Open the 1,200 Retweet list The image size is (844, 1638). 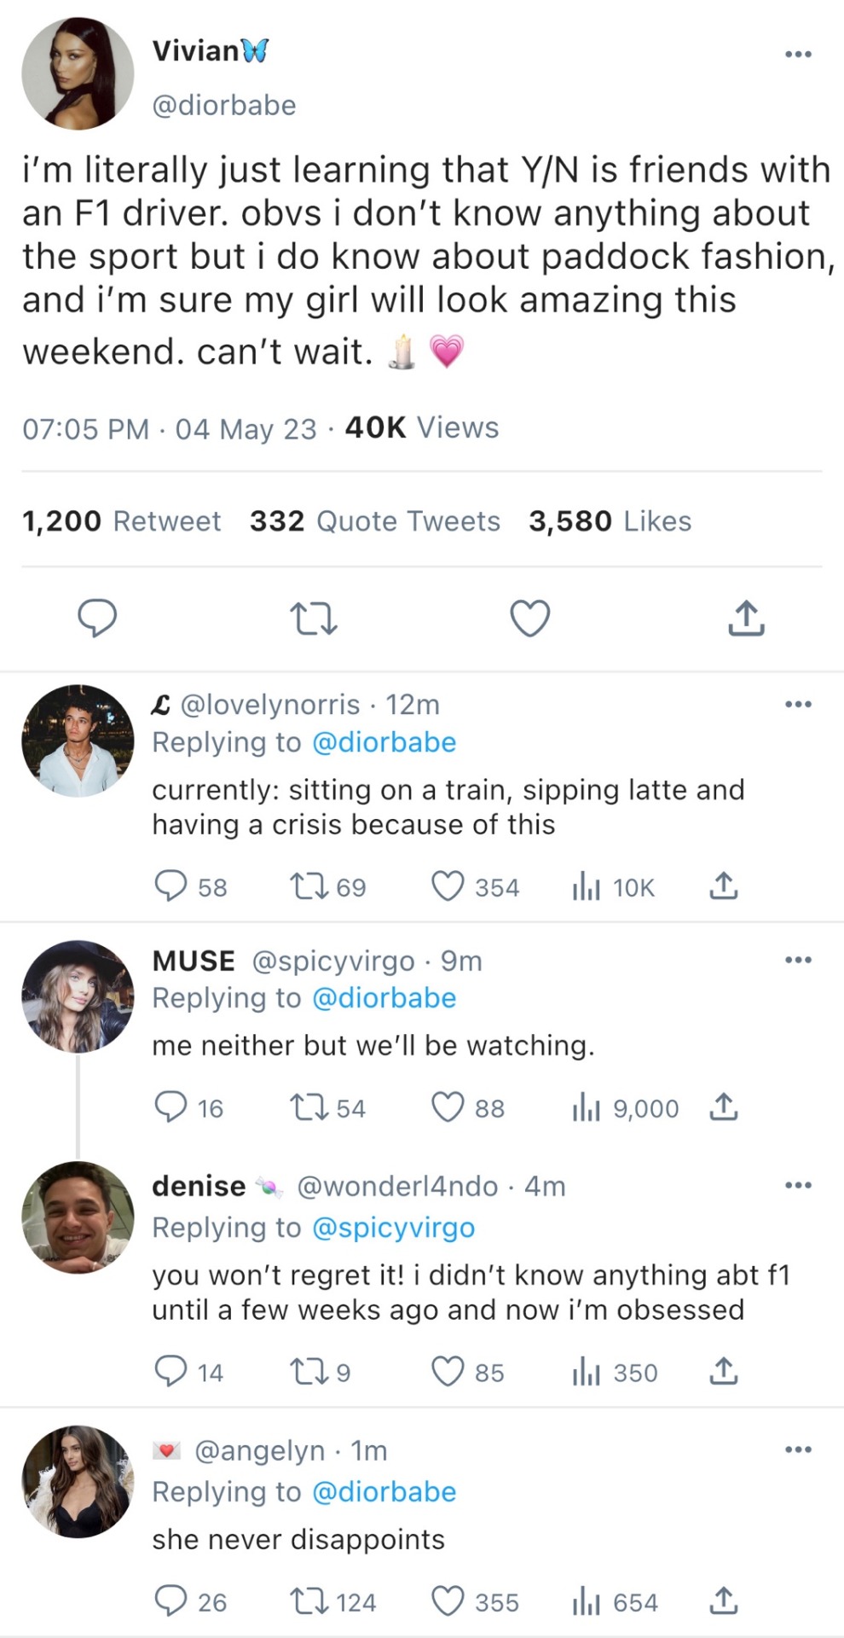121,521
